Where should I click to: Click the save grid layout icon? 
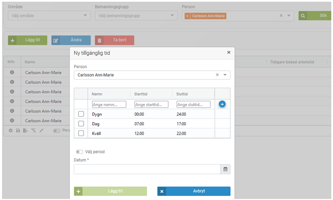coord(18,131)
